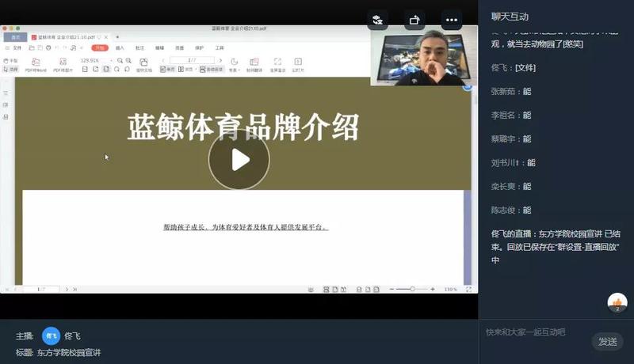Screen dimensions: 634x364
Task: Click host avatar 佟飞
Action: [x=52, y=336]
